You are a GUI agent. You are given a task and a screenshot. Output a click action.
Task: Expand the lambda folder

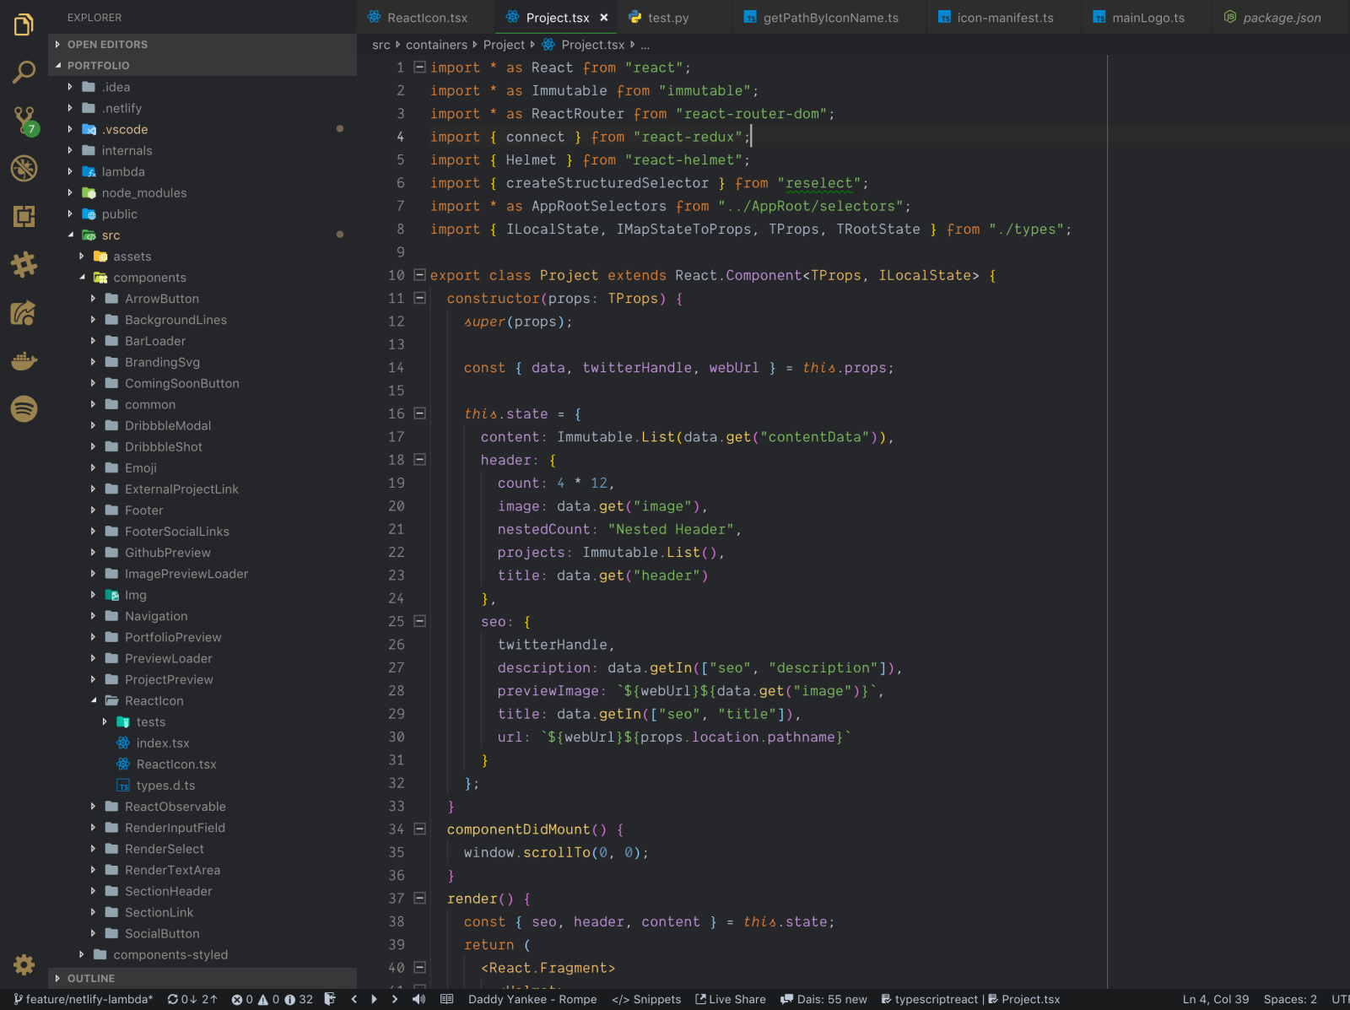point(202,171)
